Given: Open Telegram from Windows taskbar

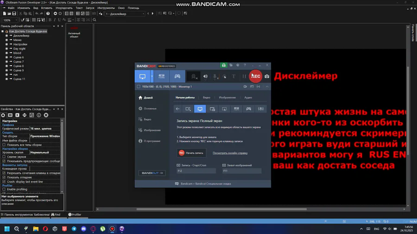Looking at the screenshot, I should (x=74, y=229).
